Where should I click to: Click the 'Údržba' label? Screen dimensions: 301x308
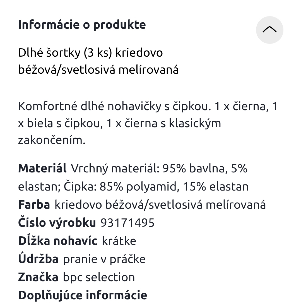click(x=38, y=259)
